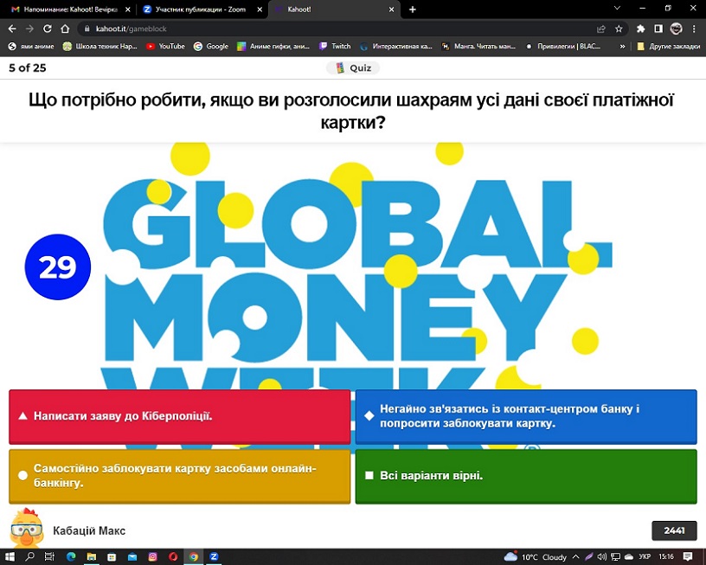The width and height of the screenshot is (706, 565).
Task: Change the УКР input language
Action: click(645, 557)
